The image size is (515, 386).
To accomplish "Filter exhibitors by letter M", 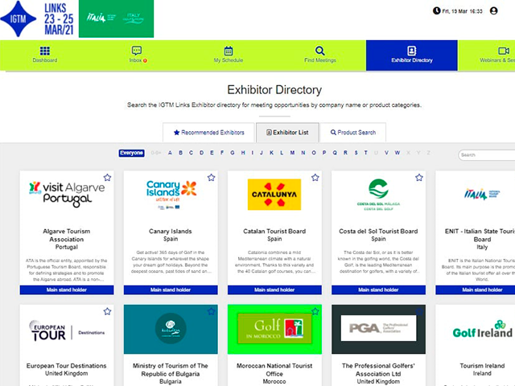I will [x=292, y=153].
